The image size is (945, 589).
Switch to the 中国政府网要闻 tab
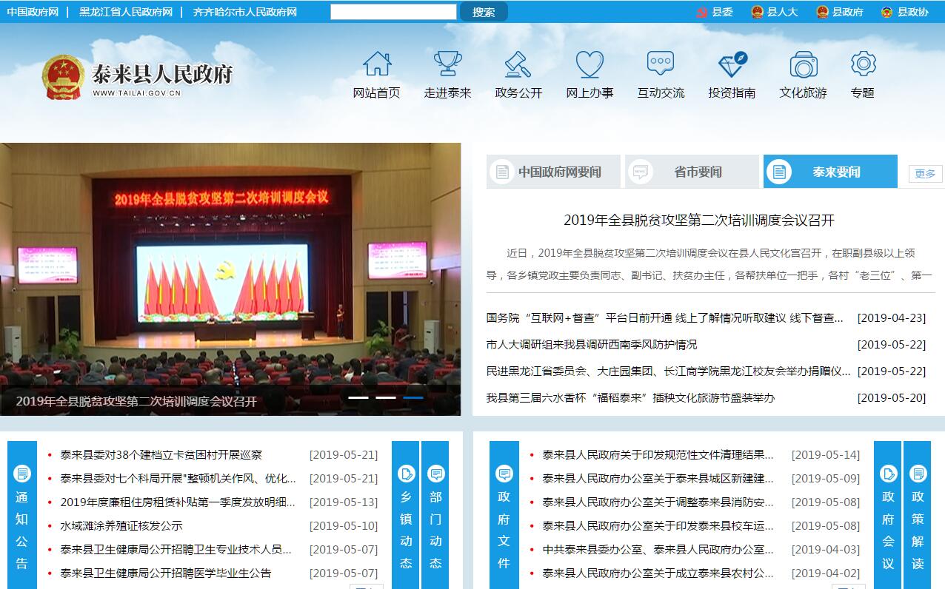click(553, 172)
